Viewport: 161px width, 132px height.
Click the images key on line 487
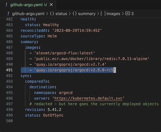32,47
